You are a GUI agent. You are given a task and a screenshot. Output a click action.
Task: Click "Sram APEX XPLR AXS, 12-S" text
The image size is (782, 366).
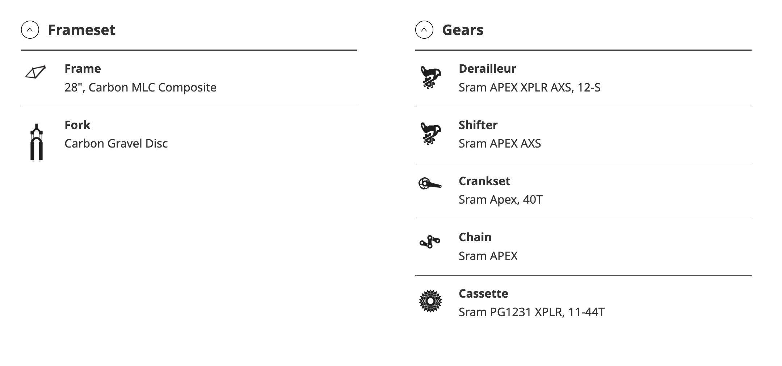[x=529, y=88]
